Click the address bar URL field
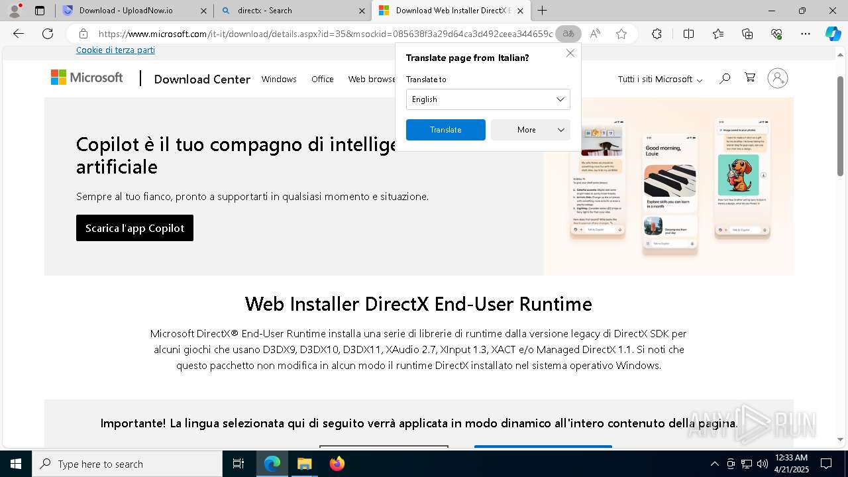Viewport: 848px width, 477px height. tap(325, 34)
